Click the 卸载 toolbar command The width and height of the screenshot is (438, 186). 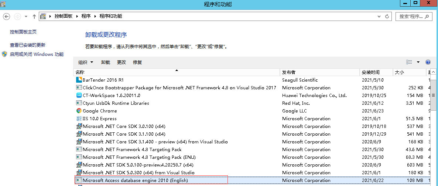pos(106,62)
